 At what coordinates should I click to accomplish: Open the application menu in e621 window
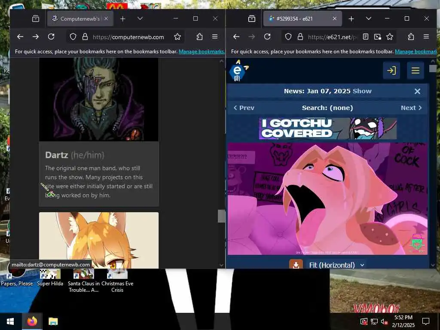426,37
